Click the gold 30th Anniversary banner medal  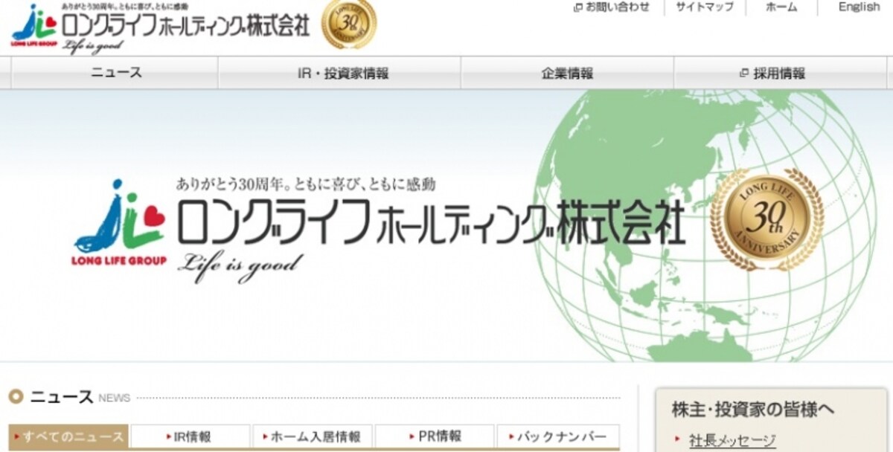coord(767,219)
